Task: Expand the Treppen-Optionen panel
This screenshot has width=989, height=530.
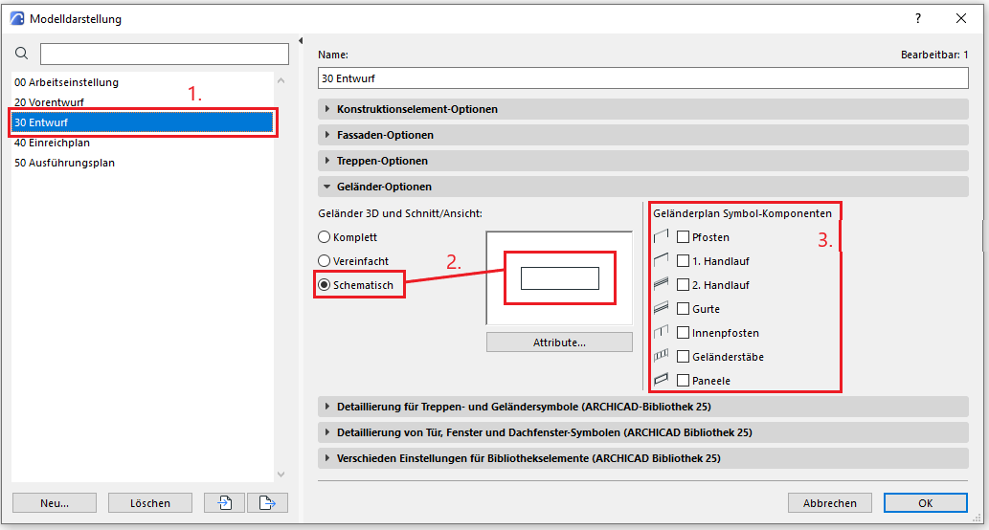Action: tap(382, 161)
